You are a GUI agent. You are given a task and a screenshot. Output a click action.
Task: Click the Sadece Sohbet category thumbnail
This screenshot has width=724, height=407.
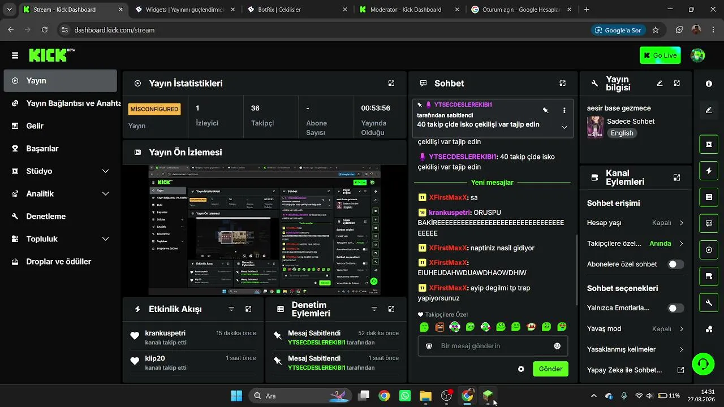click(x=595, y=127)
